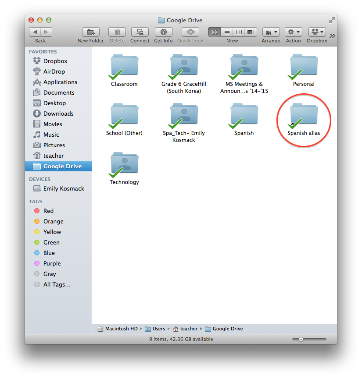Image resolution: width=362 pixels, height=379 pixels.
Task: Open the teacher home folder in sidebar
Action: click(x=58, y=156)
